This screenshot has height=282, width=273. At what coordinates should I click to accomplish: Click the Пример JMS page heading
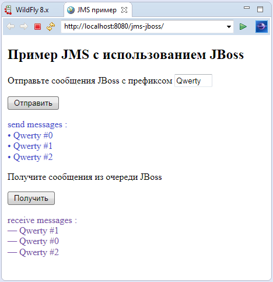pos(125,54)
